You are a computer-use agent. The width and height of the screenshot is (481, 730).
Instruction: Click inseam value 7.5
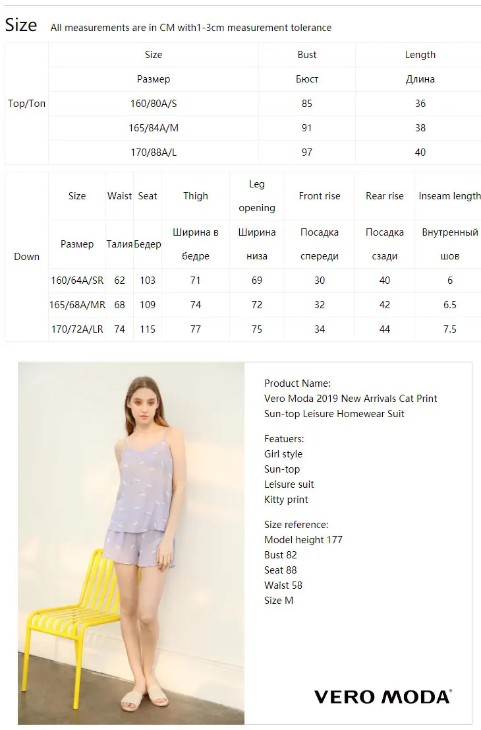tap(449, 329)
